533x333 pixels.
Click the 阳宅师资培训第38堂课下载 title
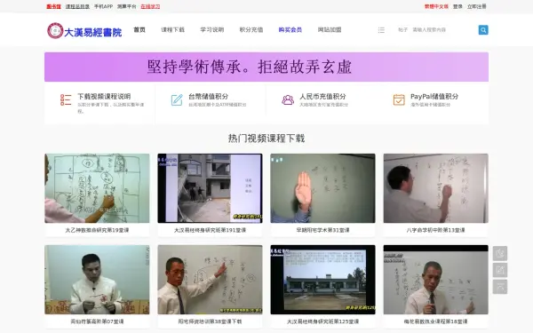tap(210, 321)
